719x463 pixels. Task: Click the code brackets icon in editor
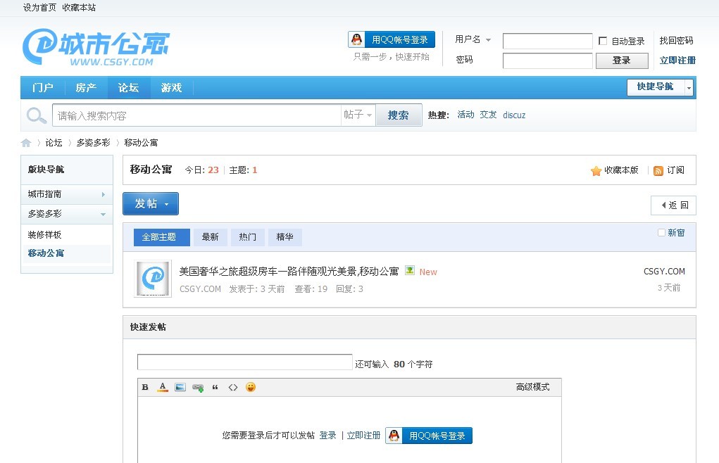(233, 387)
